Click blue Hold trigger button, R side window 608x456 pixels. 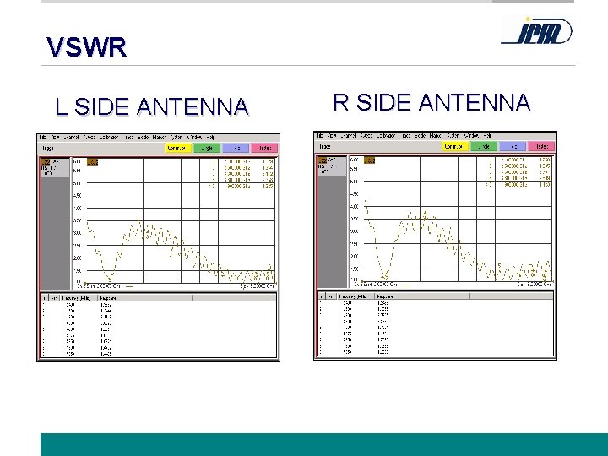[513, 147]
